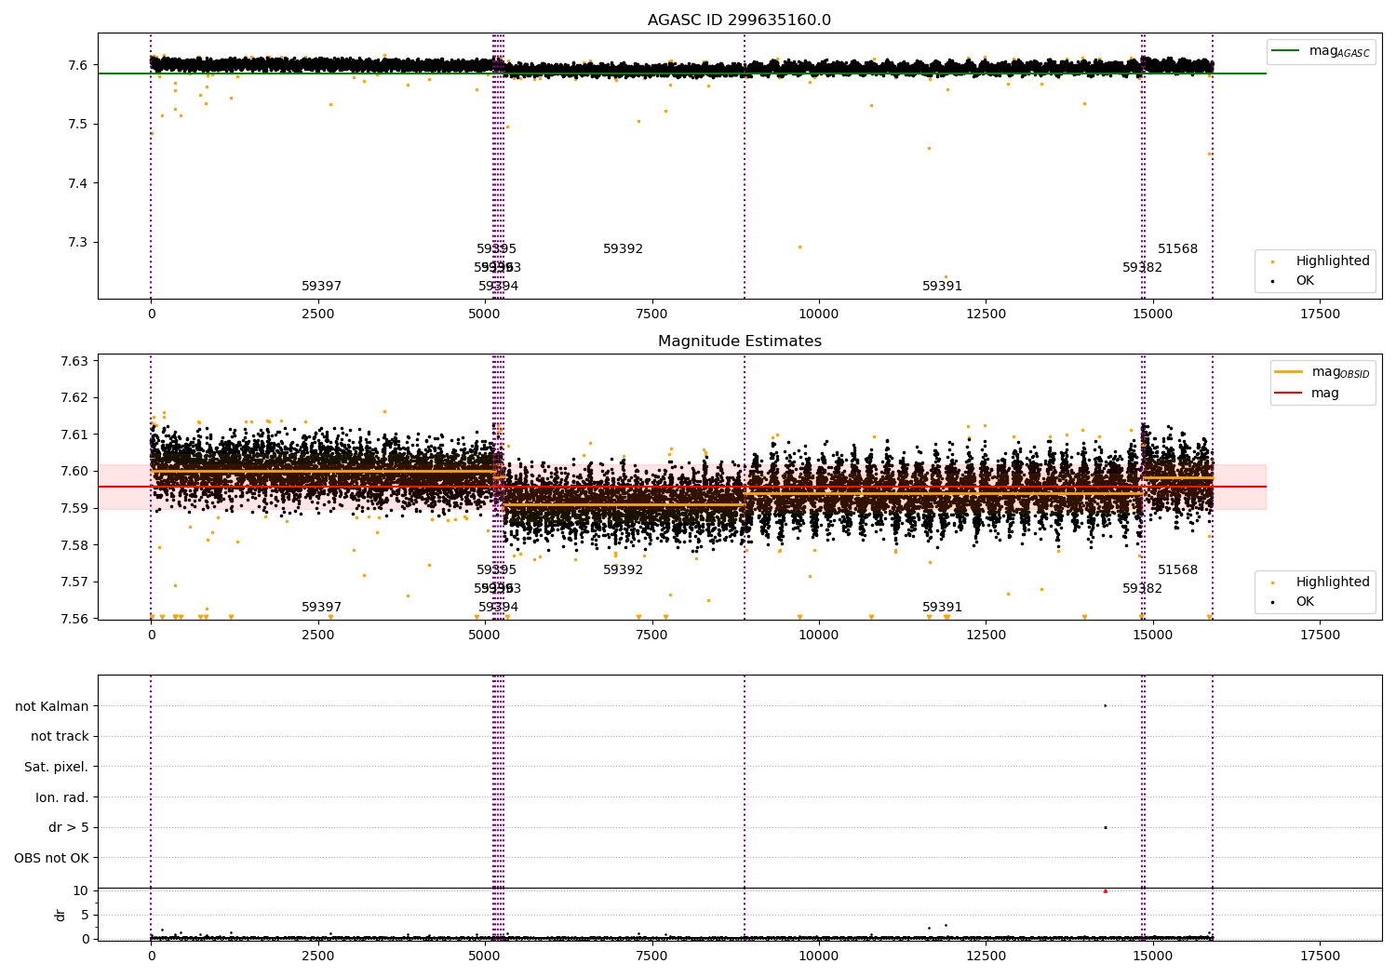Click the 'not track' axis label
This screenshot has height=977, width=1396.
(x=60, y=736)
